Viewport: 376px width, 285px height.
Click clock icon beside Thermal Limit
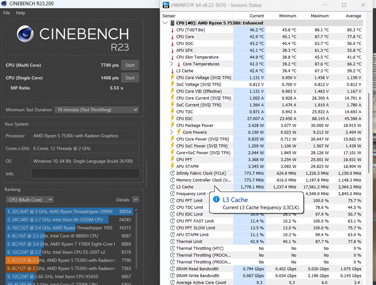click(172, 241)
